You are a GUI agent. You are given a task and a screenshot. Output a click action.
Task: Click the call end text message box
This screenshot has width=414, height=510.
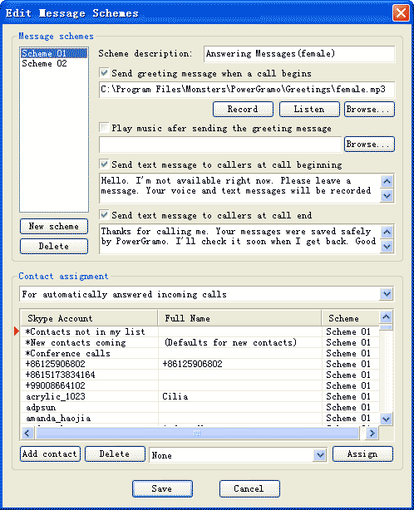point(240,238)
